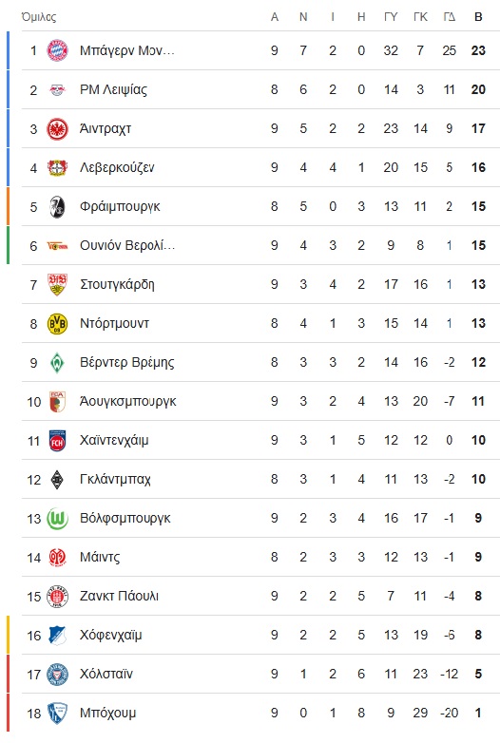Click the Freiburg club crest
The image size is (500, 743).
tap(57, 206)
